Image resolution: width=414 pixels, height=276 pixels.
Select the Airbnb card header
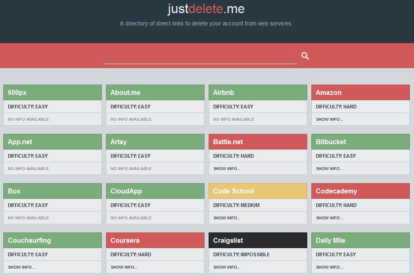(258, 92)
